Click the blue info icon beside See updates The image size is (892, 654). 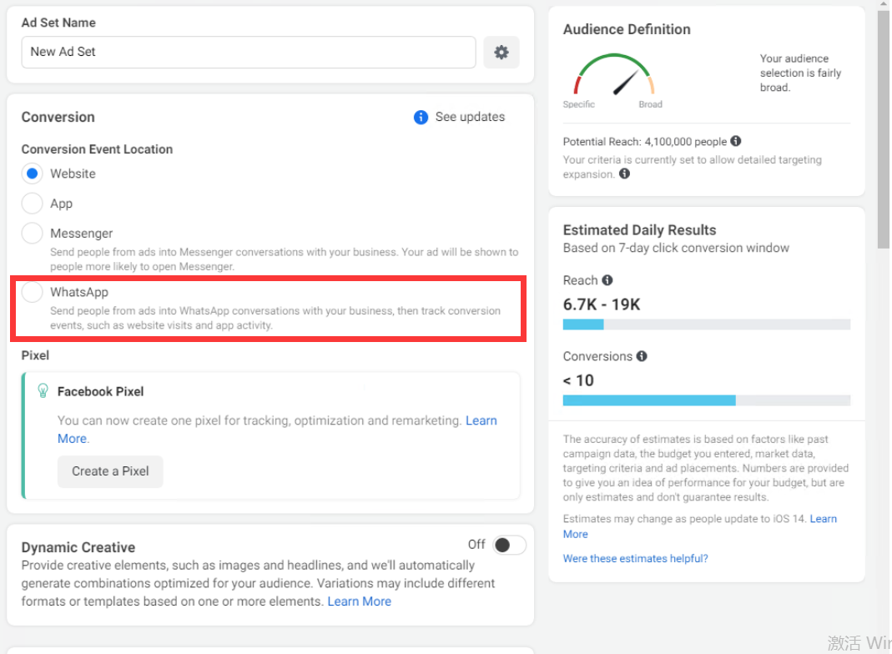[421, 117]
